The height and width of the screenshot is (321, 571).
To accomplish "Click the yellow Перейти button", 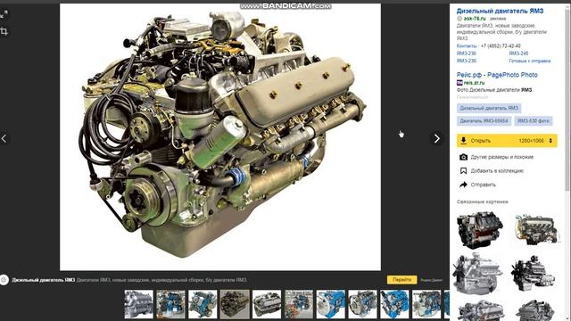I will [402, 279].
